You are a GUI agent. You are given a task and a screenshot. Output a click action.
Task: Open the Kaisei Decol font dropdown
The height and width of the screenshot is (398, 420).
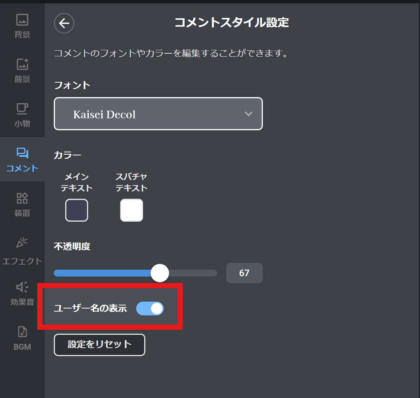[x=153, y=114]
